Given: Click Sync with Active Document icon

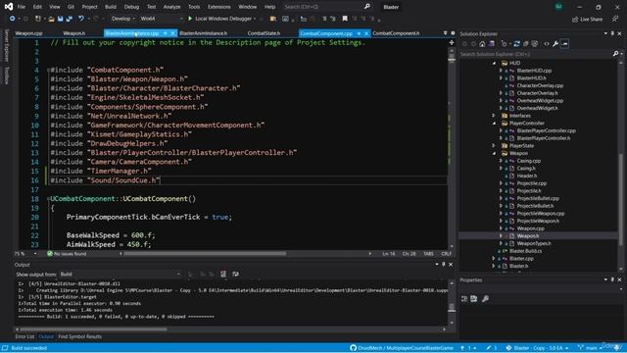Looking at the screenshot, I should tap(516, 44).
